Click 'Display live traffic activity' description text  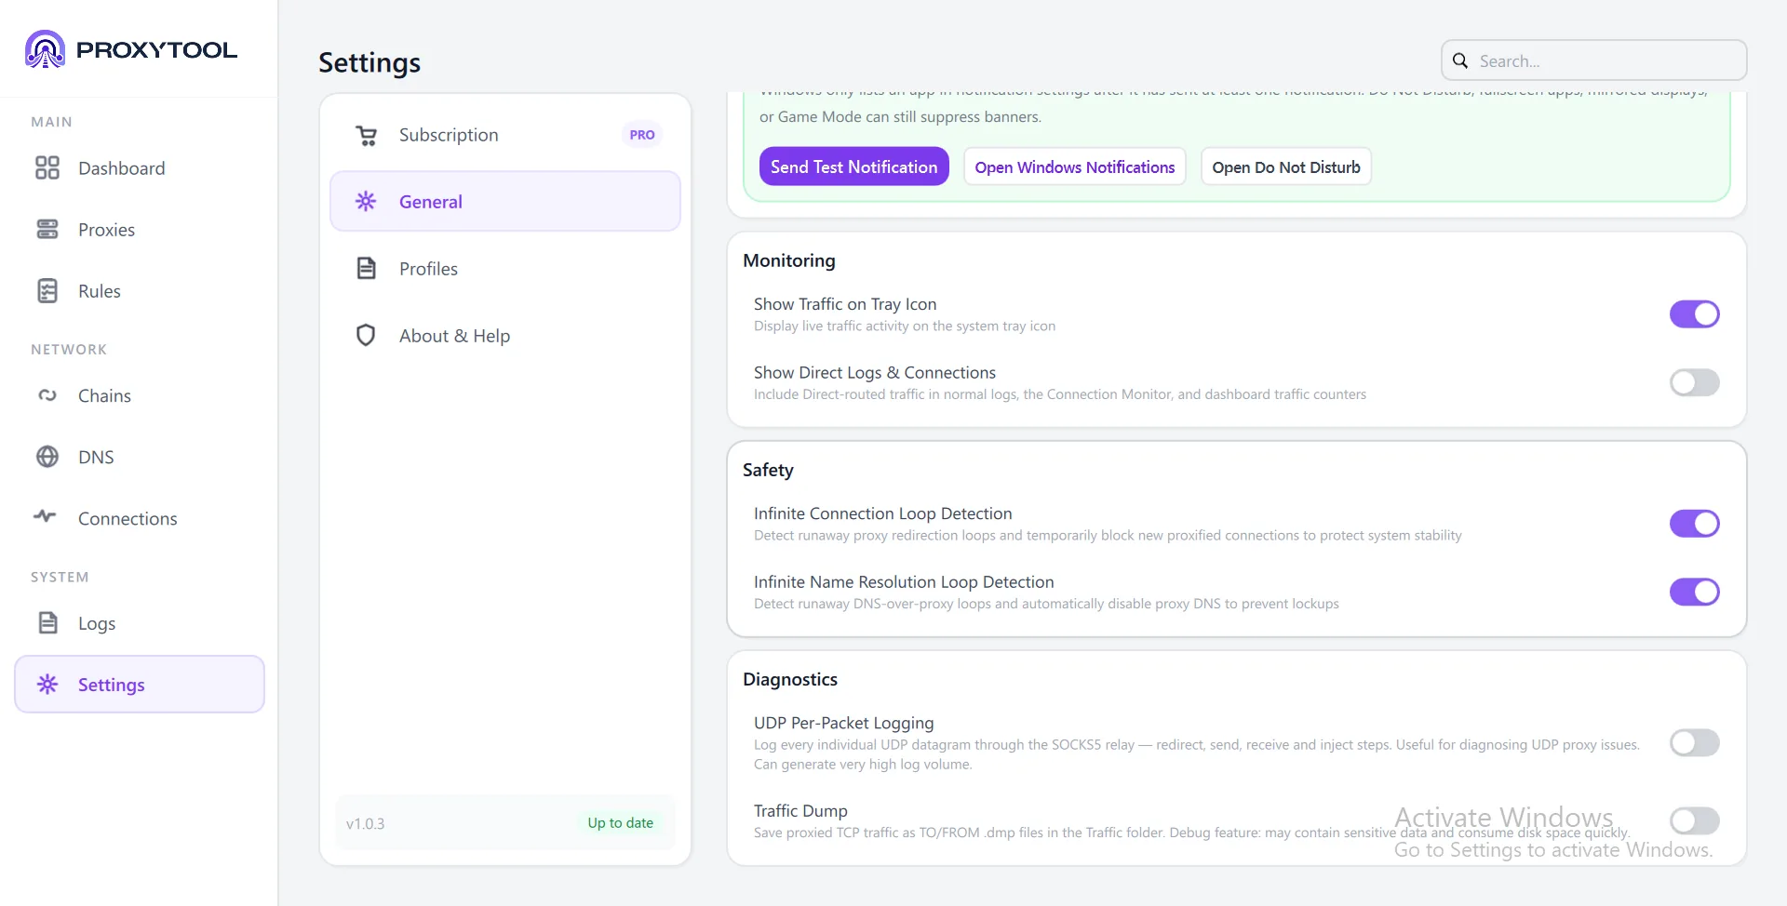(905, 326)
